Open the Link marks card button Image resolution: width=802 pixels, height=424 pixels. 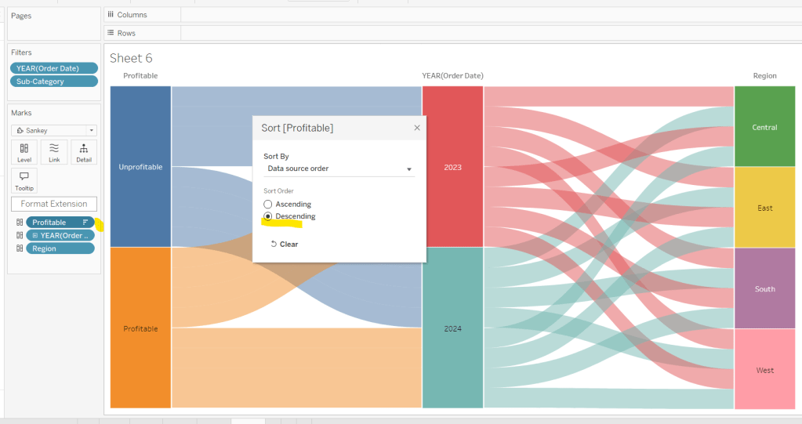[x=54, y=152]
